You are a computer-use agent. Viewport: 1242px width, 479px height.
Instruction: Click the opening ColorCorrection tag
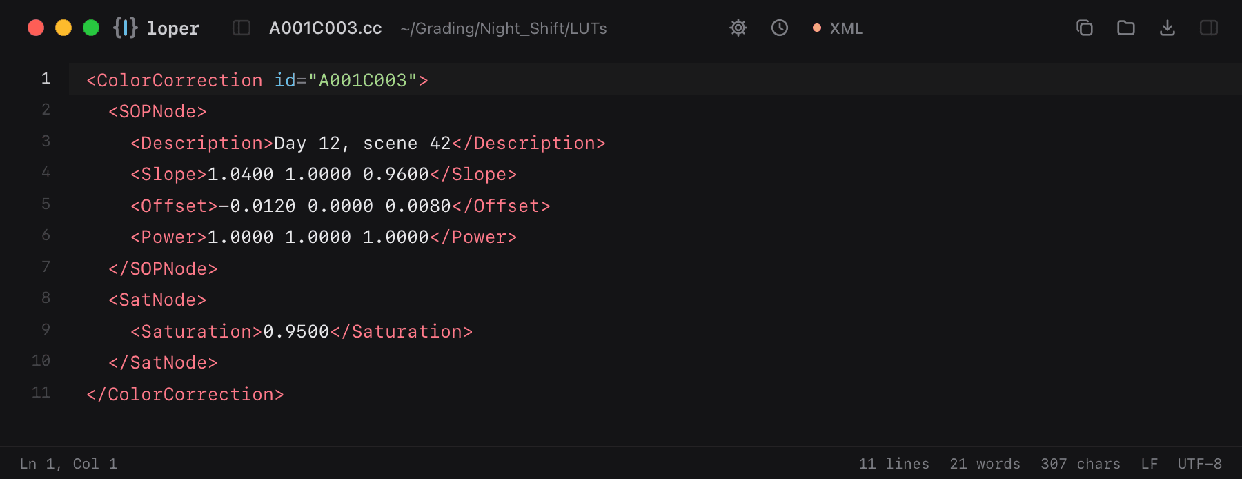(x=257, y=80)
